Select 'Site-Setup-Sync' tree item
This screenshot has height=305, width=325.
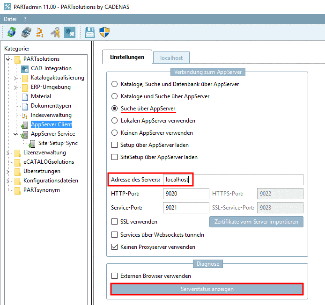(x=58, y=143)
